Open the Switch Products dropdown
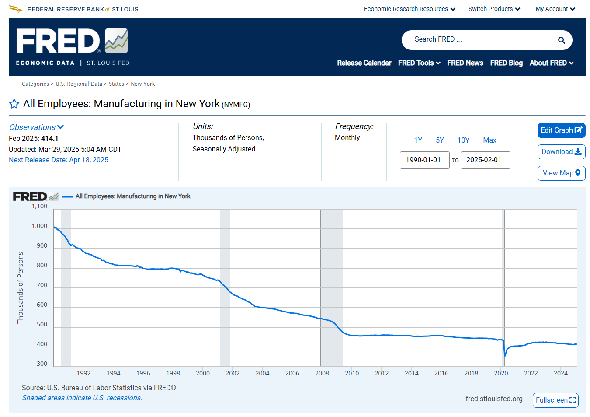590x417 pixels. point(494,9)
